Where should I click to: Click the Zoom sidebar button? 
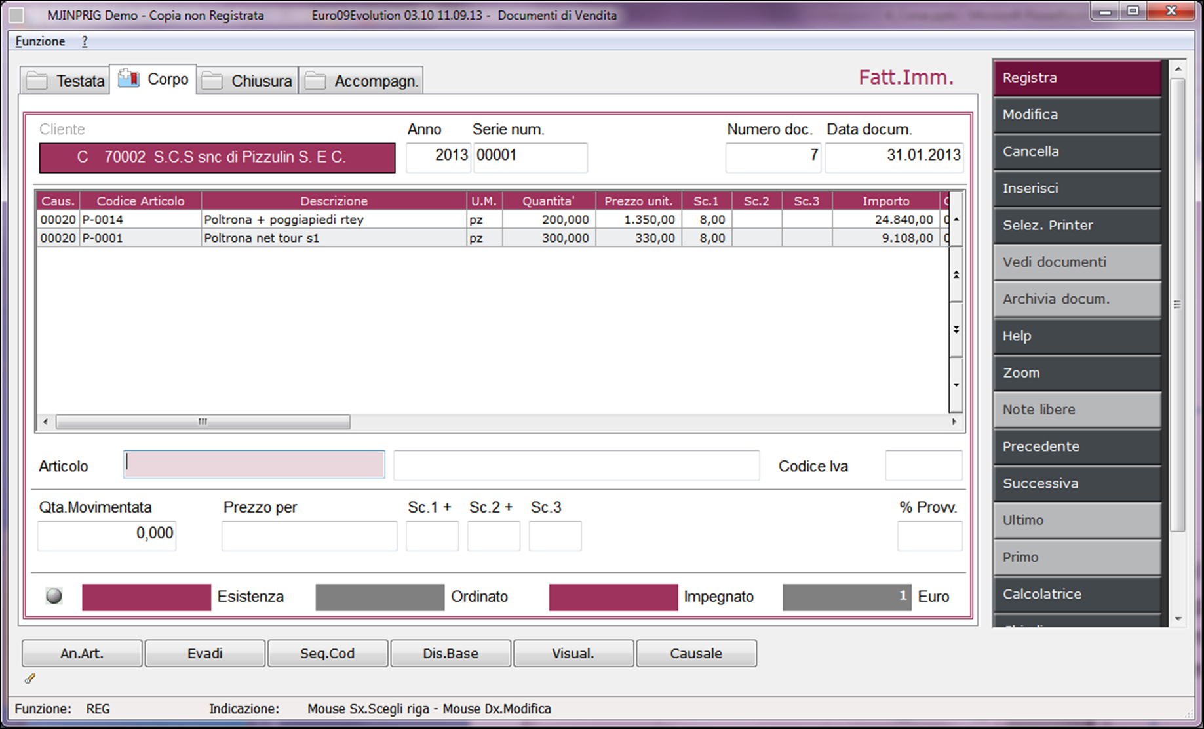point(1077,372)
